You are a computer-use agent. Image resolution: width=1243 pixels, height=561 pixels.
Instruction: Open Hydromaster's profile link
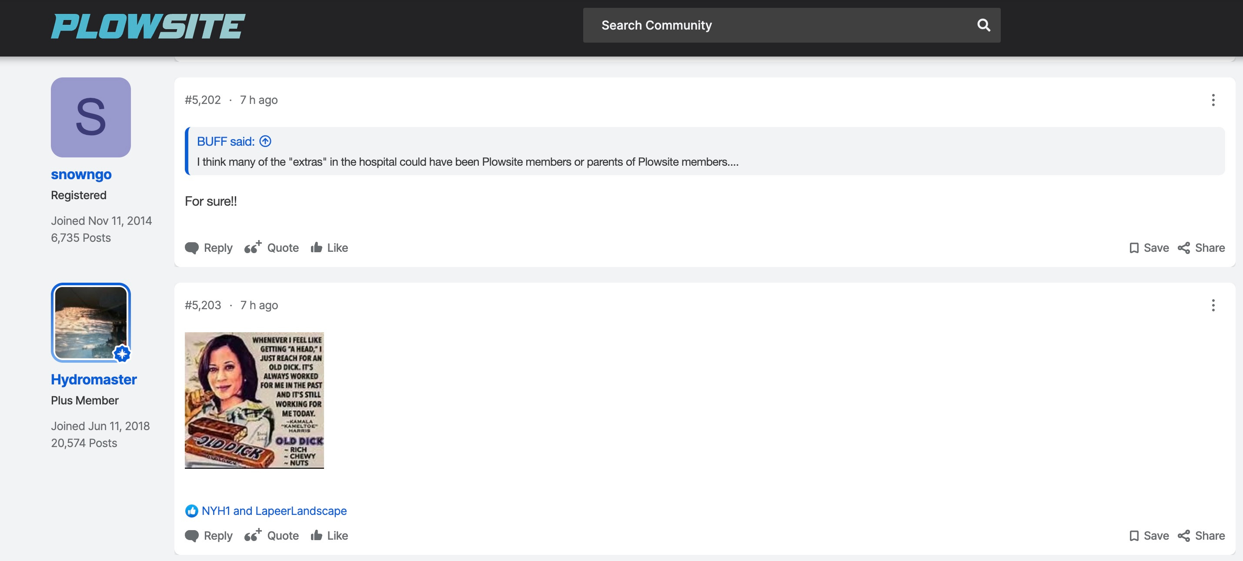94,379
